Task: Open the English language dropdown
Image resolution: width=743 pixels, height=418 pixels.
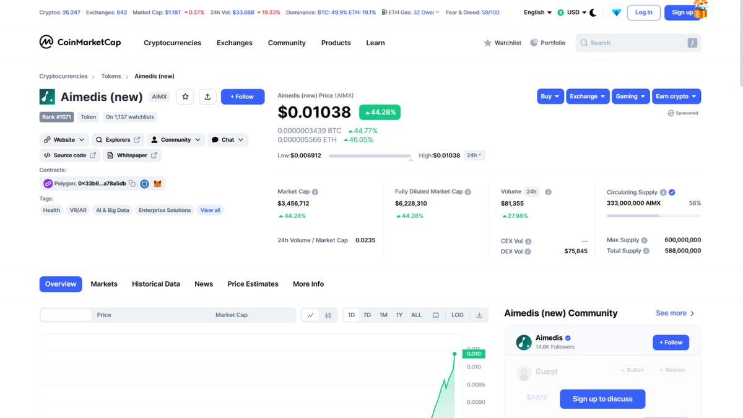Action: pyautogui.click(x=537, y=12)
